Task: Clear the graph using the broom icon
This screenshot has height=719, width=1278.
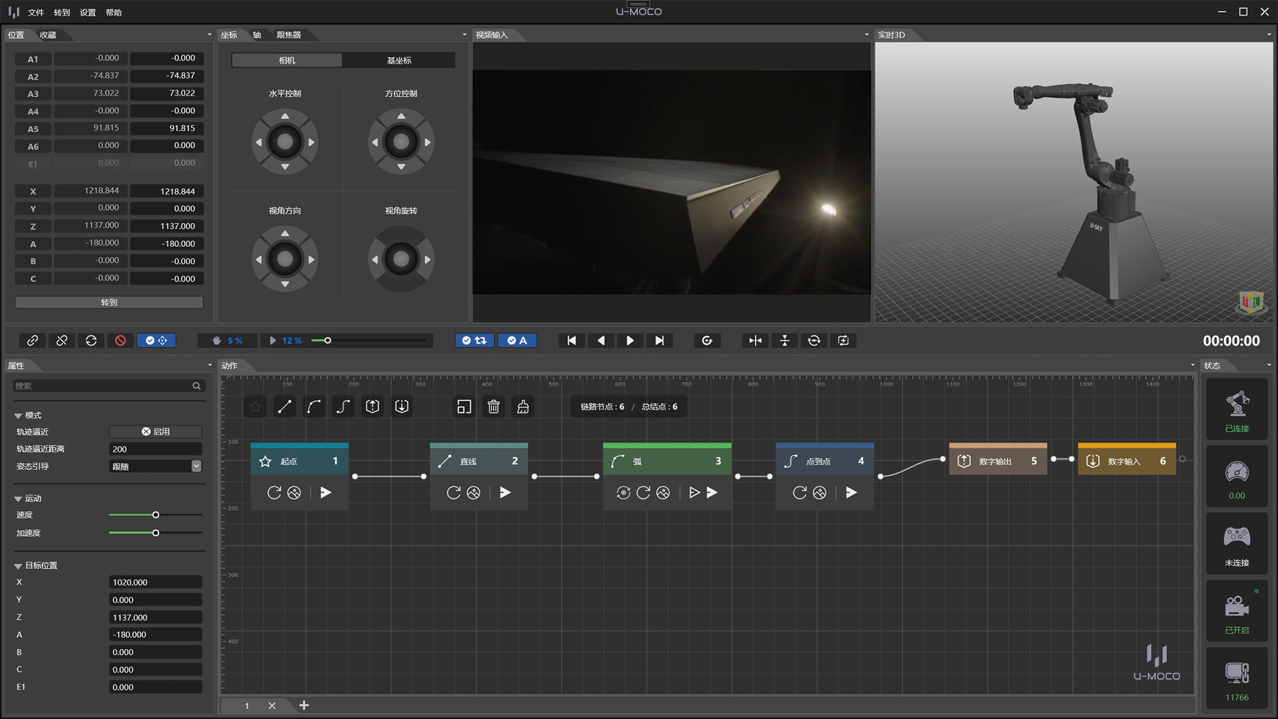Action: coord(523,406)
